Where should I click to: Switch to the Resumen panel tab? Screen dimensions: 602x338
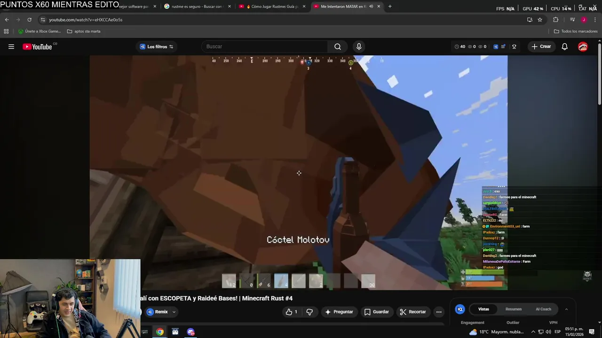click(513, 309)
